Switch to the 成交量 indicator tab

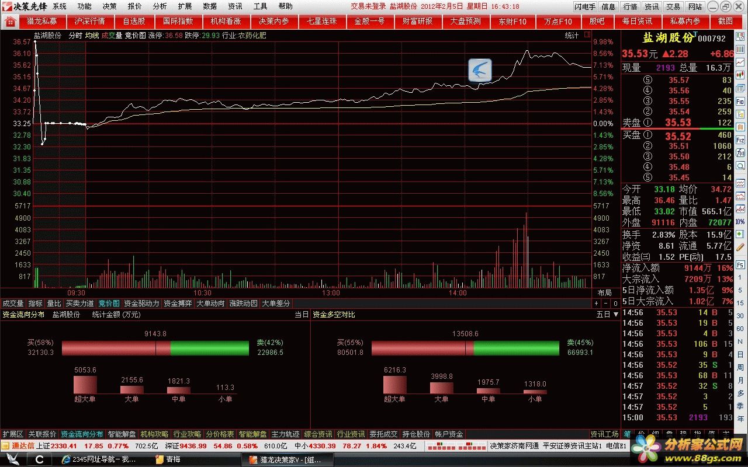[13, 304]
